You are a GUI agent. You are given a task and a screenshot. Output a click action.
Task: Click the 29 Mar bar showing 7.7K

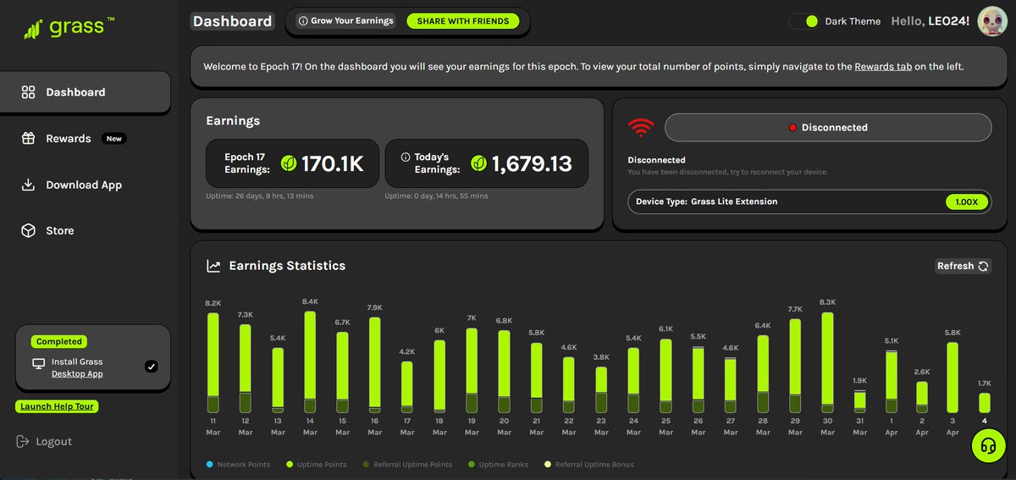click(x=795, y=366)
